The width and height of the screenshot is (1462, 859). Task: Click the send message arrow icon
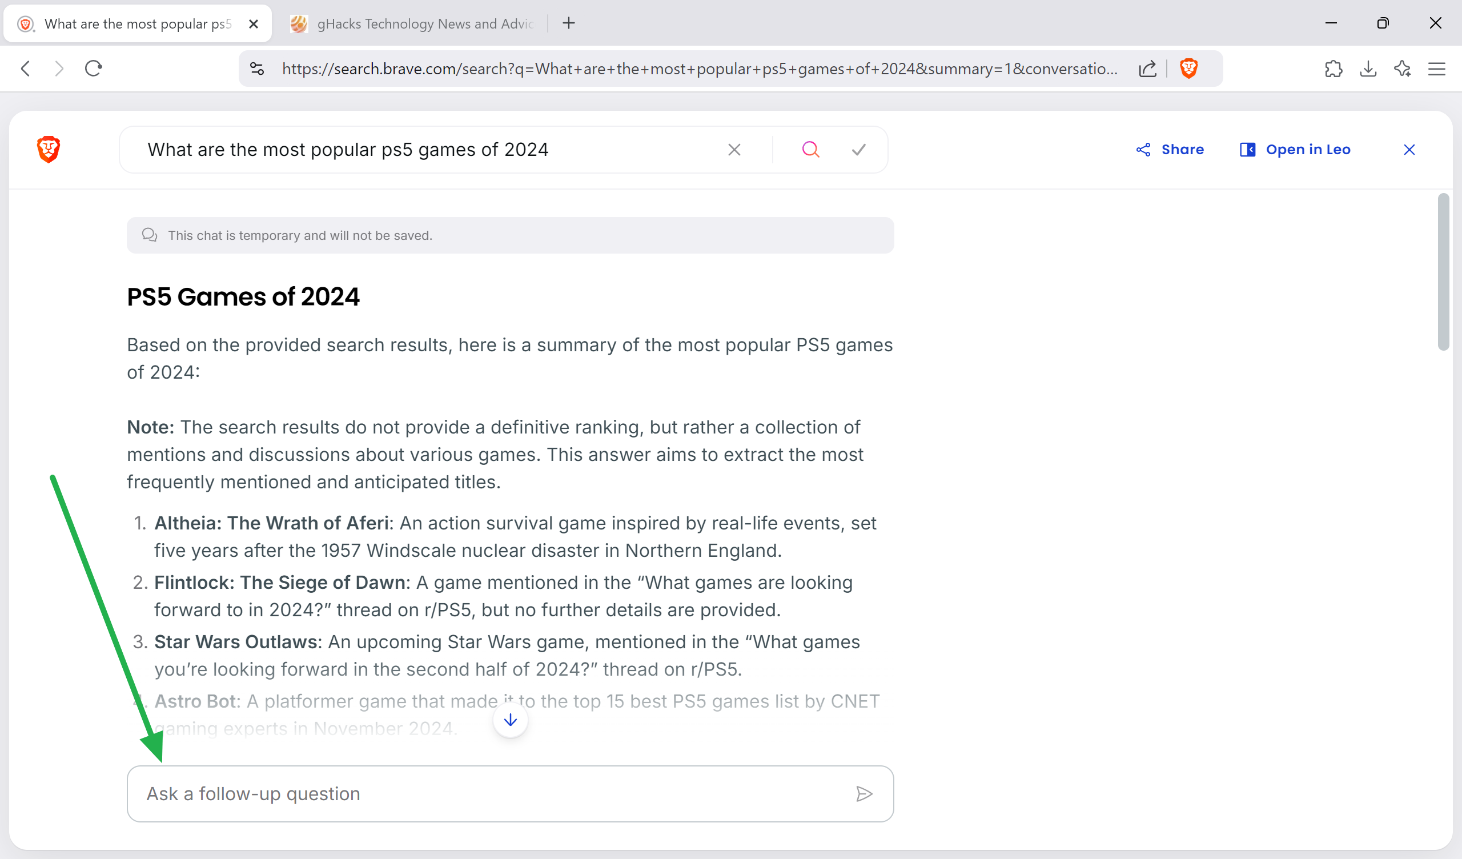point(865,793)
